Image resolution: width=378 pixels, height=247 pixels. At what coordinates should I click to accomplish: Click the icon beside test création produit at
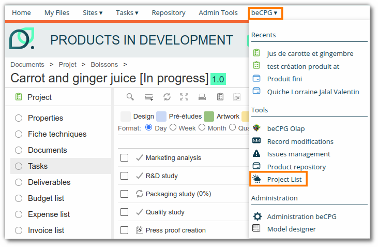click(256, 65)
